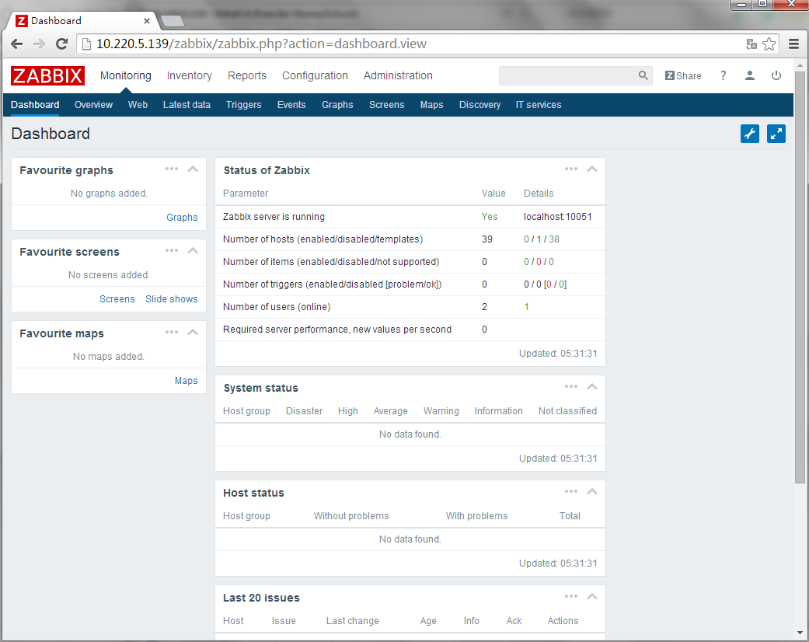This screenshot has width=809, height=642.
Task: Switch to the Overview submenu
Action: pyautogui.click(x=93, y=105)
